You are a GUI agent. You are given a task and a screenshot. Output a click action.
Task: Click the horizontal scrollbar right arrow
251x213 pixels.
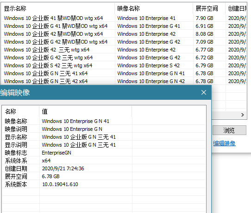tap(243, 115)
